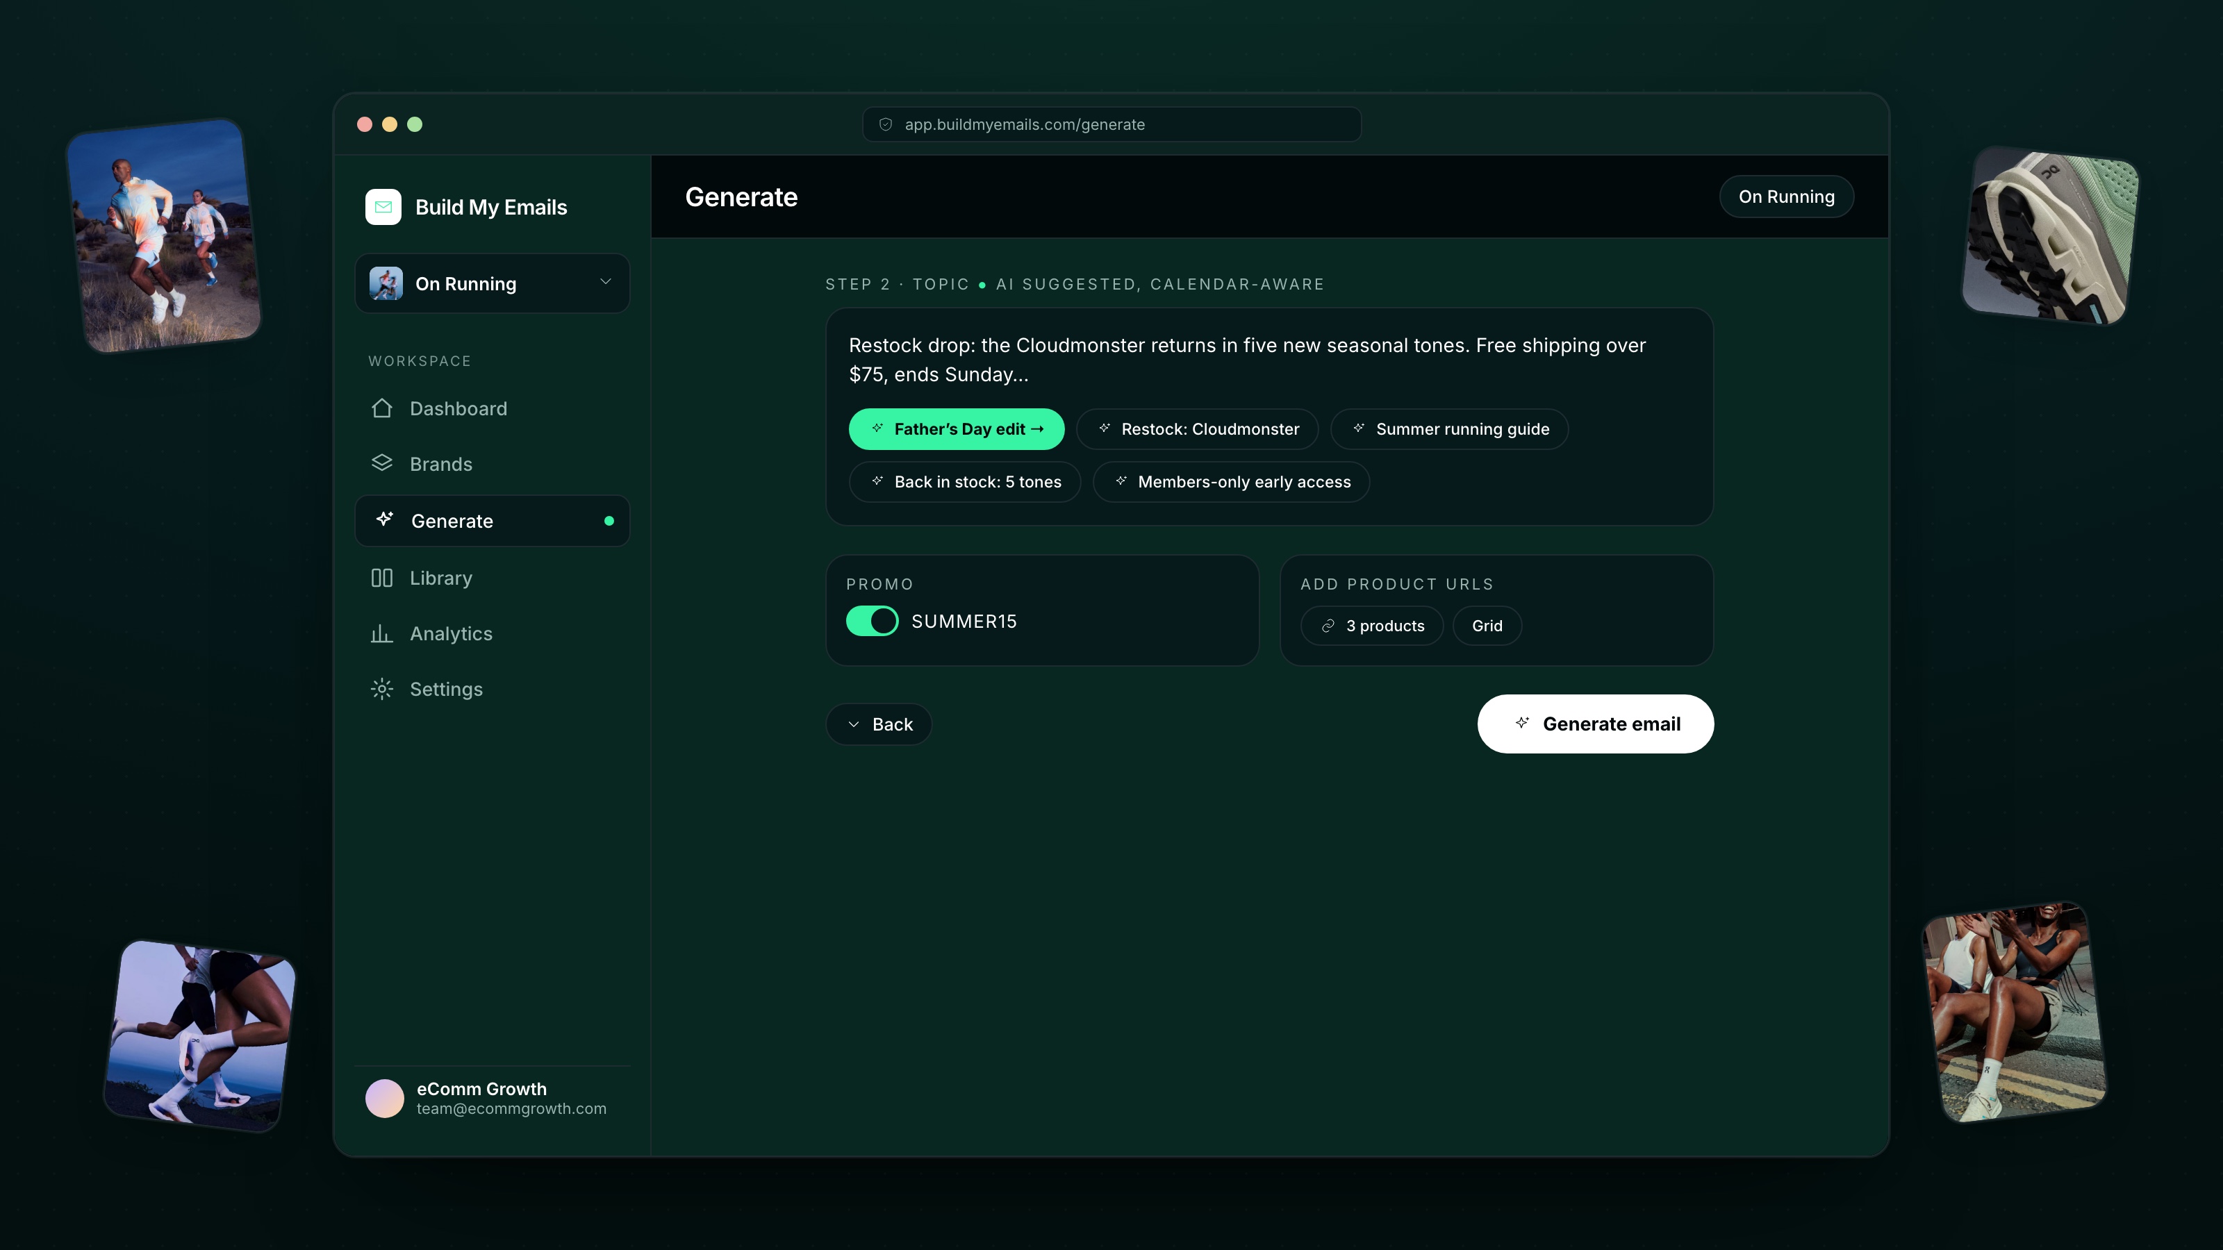This screenshot has height=1250, width=2223.
Task: Select the Generate menu item
Action: pyautogui.click(x=492, y=520)
